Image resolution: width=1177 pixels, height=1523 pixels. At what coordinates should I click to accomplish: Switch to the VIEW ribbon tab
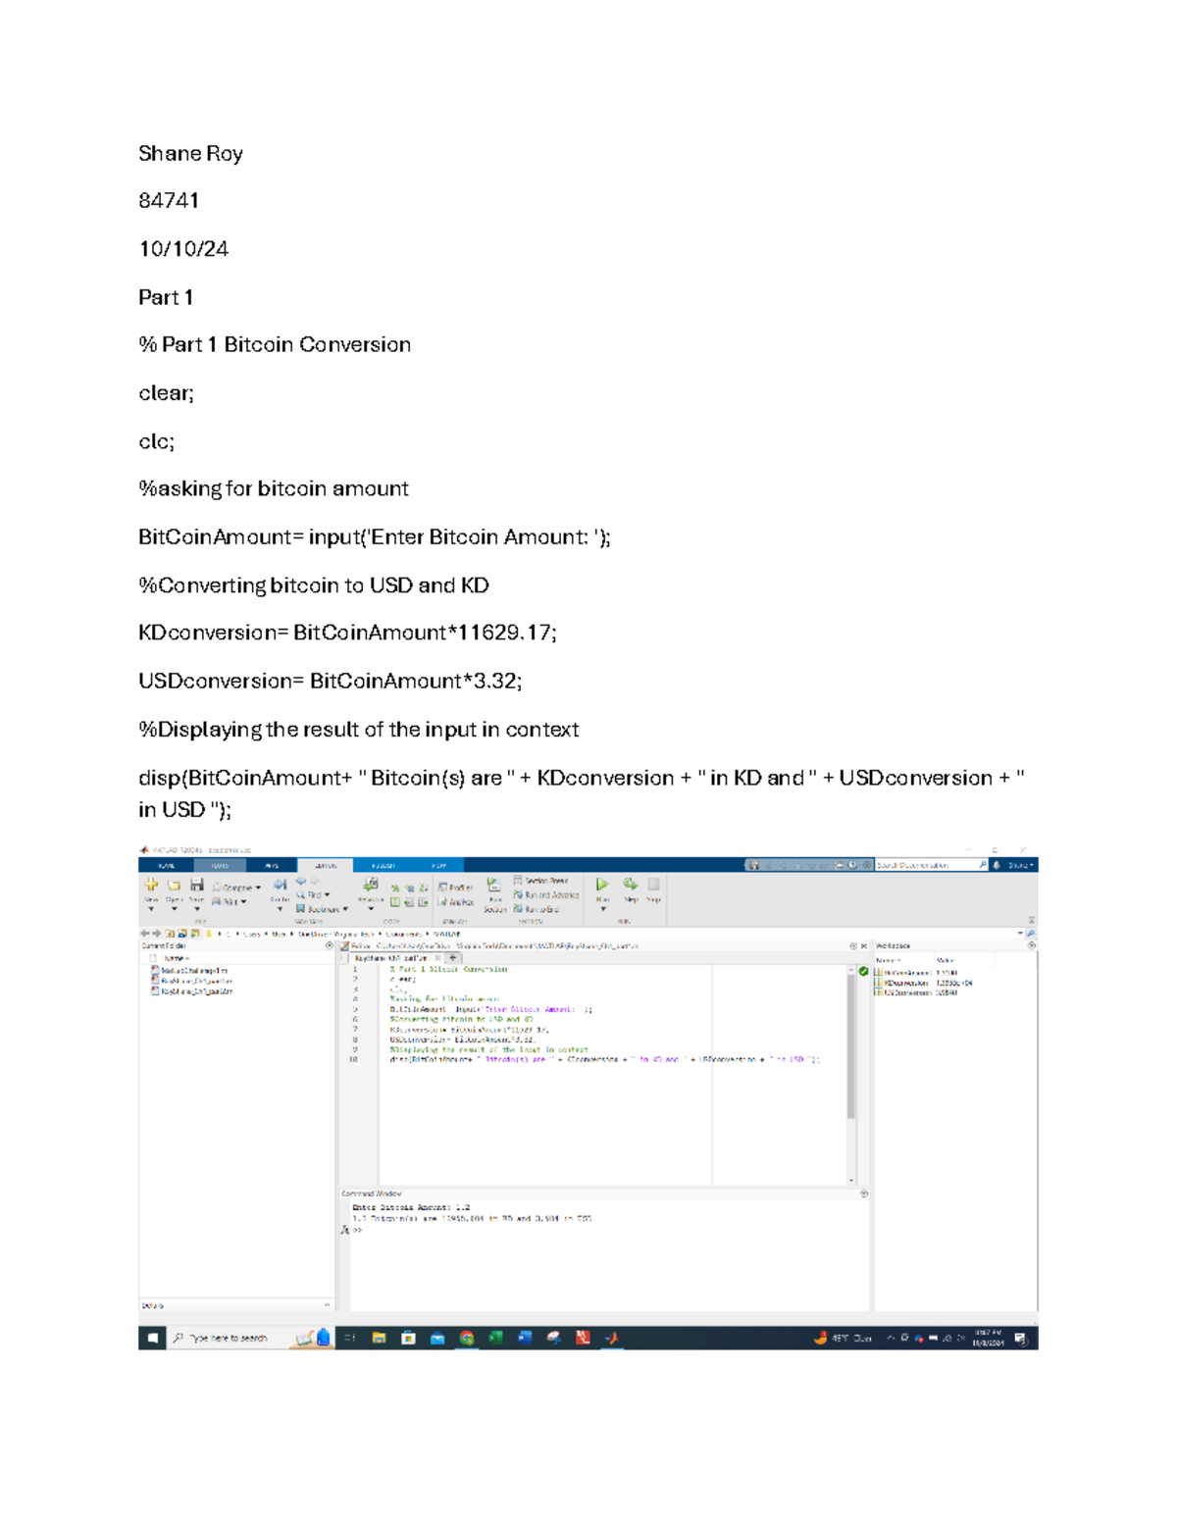[x=438, y=865]
